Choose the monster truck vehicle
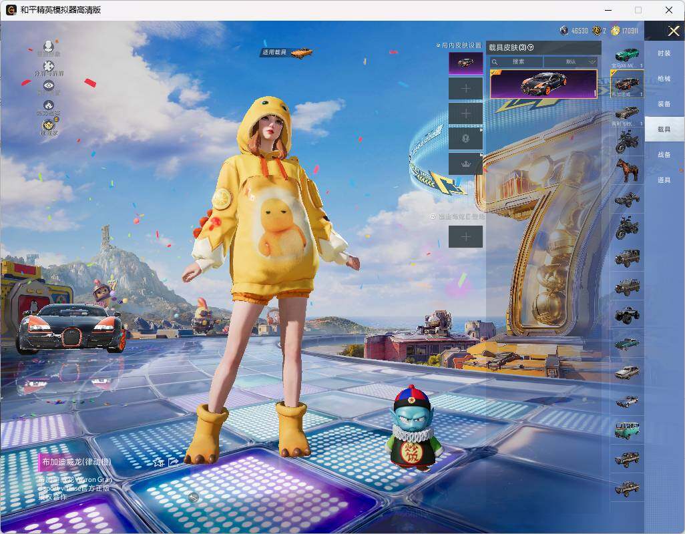 click(x=627, y=315)
